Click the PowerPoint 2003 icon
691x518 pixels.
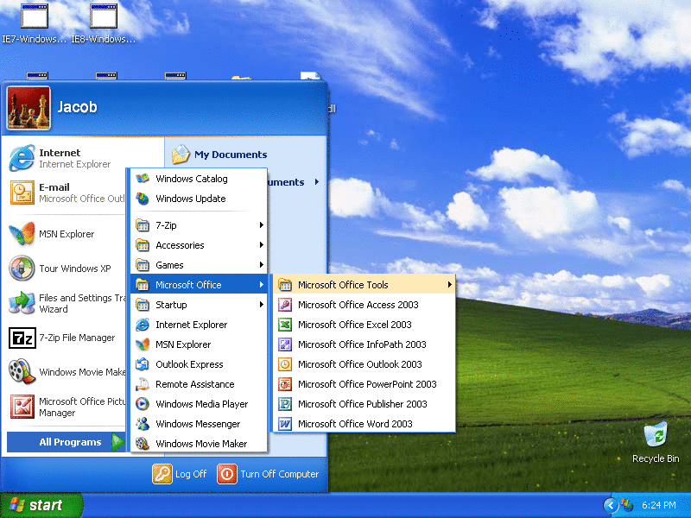[x=285, y=384]
